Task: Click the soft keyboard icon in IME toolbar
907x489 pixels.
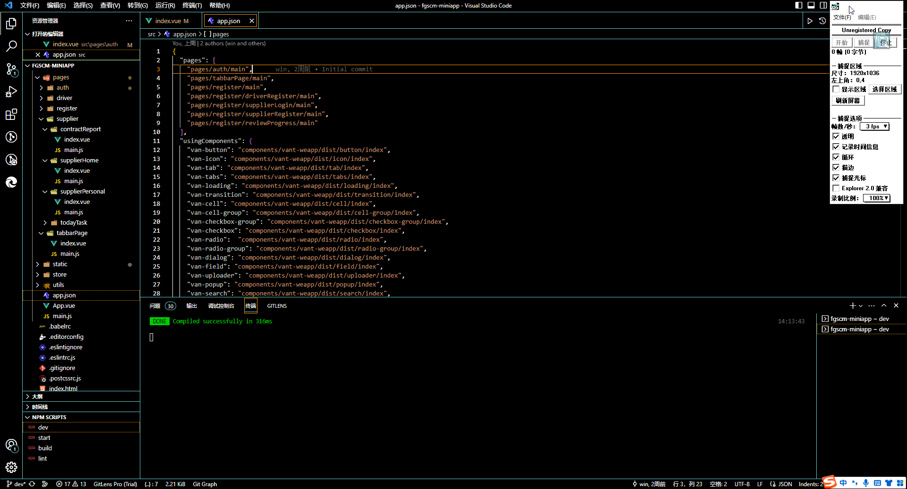Action: tap(877, 483)
